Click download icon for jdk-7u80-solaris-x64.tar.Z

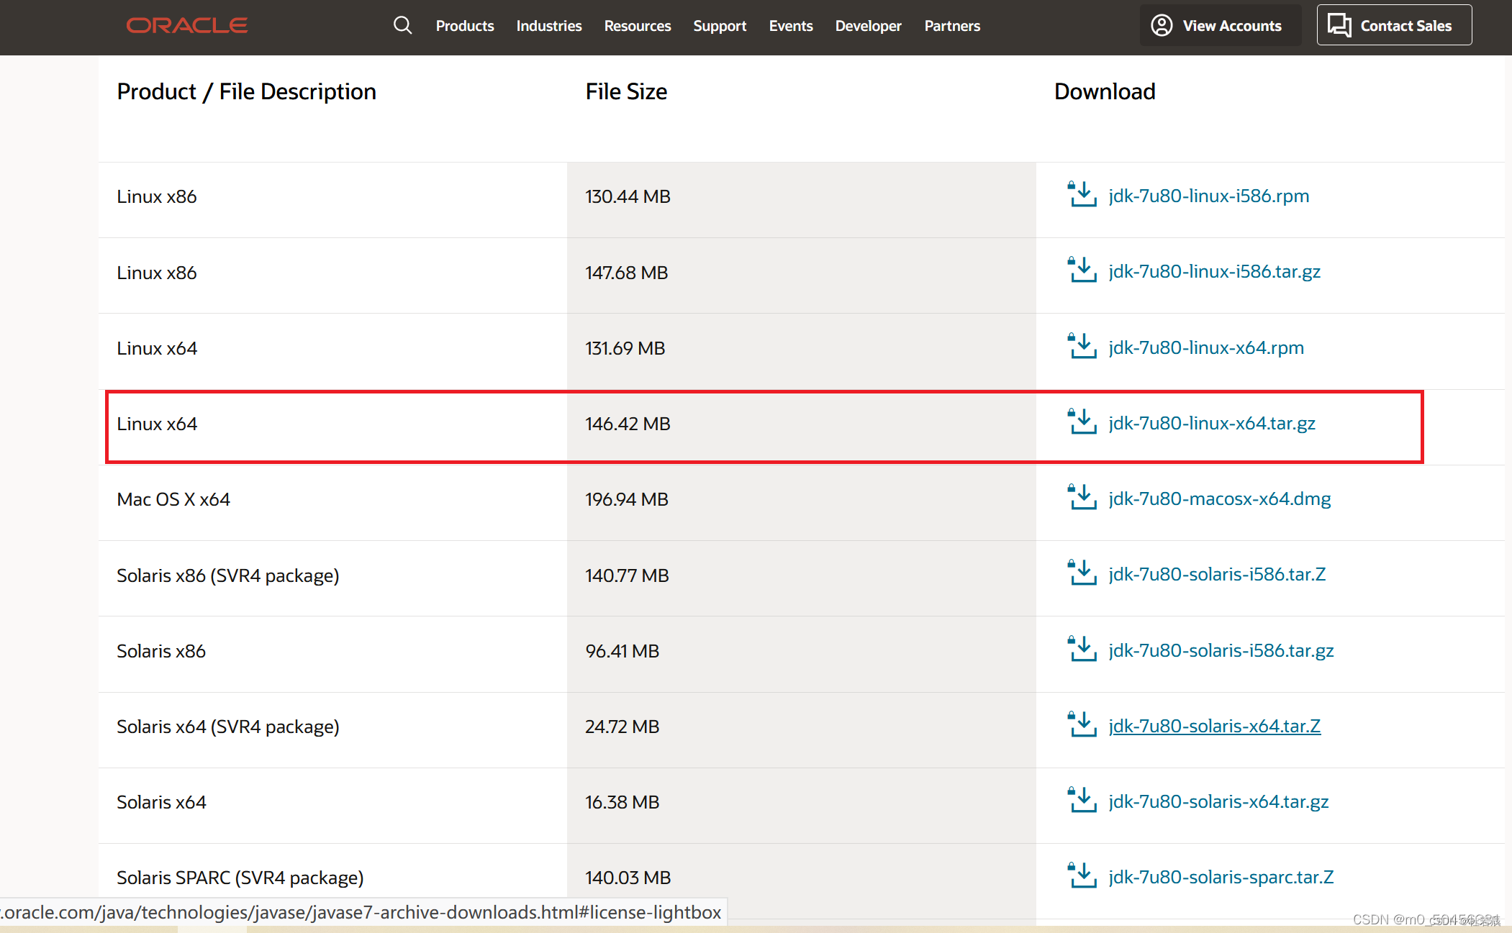pyautogui.click(x=1082, y=724)
